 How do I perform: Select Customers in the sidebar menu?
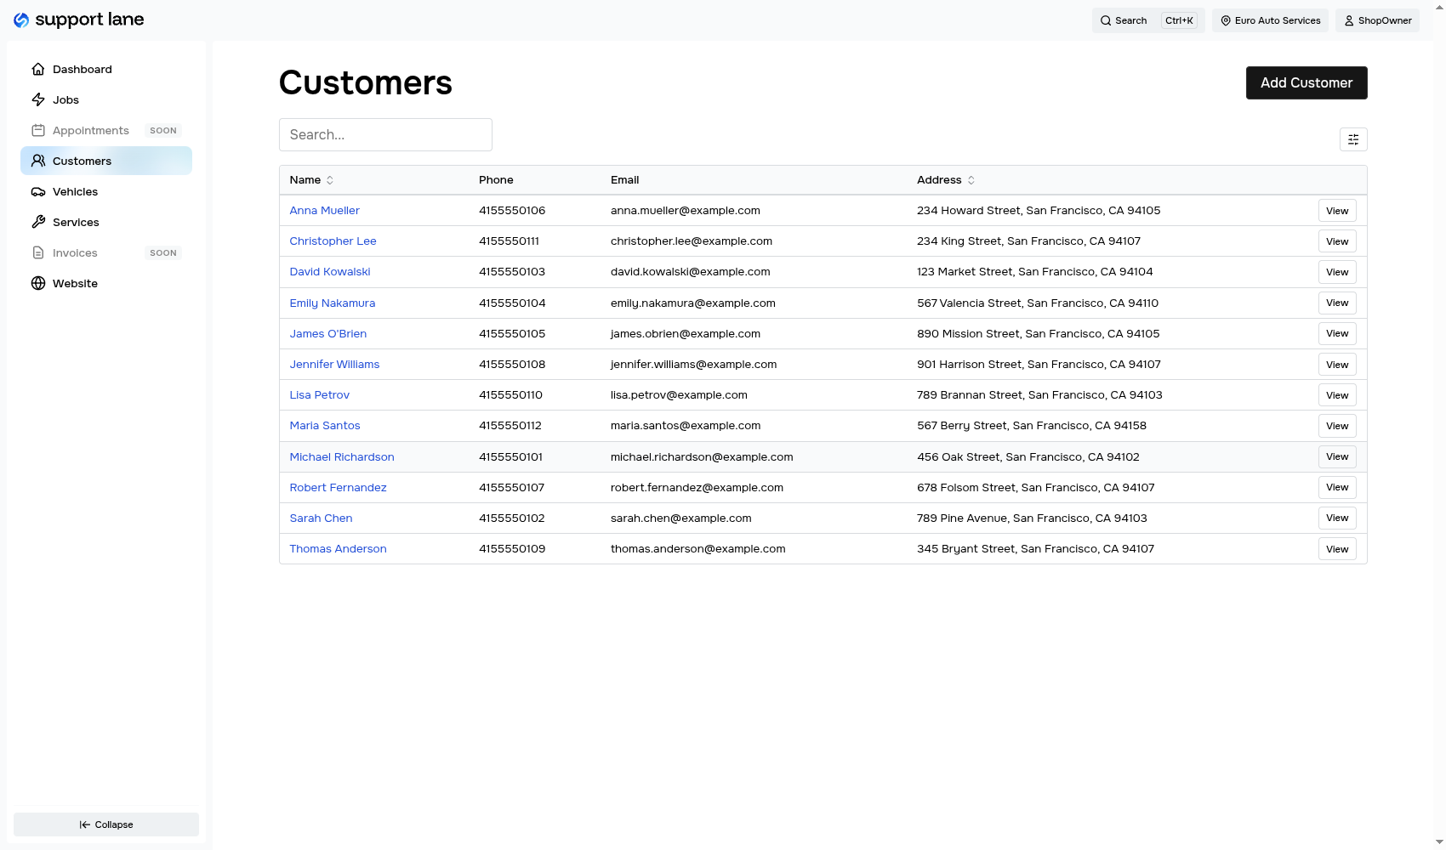pyautogui.click(x=82, y=161)
